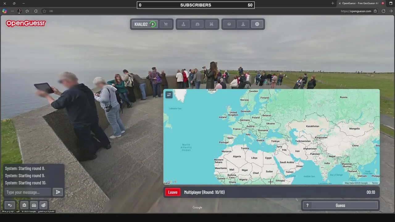The height and width of the screenshot is (222, 395).
Task: Open the leaderboard podium icon
Action: point(183,24)
